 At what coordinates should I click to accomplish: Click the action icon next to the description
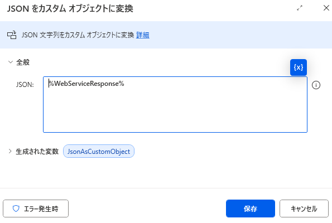pos(12,35)
